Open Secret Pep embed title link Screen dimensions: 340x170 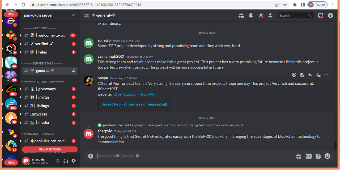[134, 104]
